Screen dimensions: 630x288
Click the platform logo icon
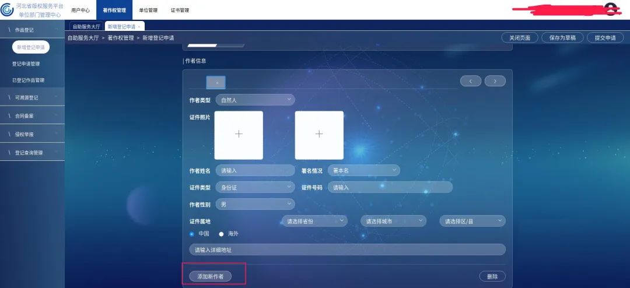(x=7, y=10)
